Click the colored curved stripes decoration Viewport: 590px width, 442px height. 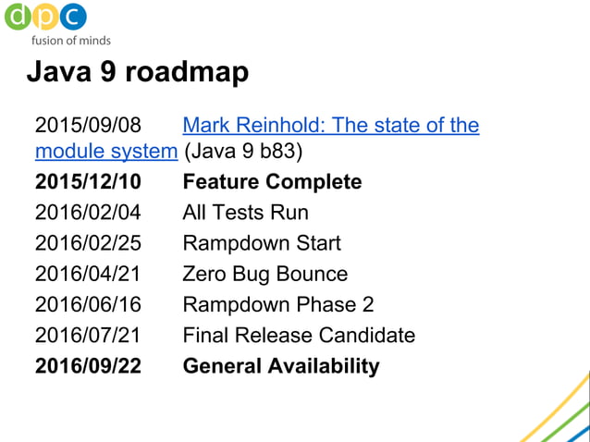tap(557, 410)
